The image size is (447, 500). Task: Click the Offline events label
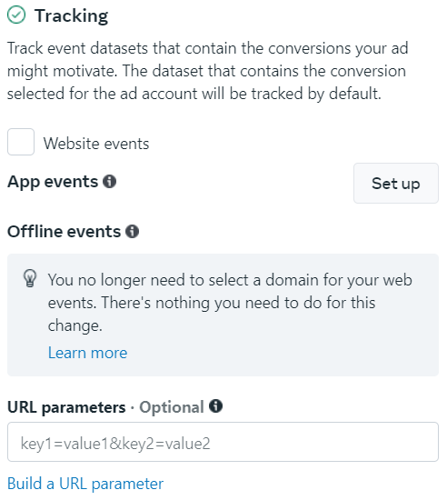pos(64,232)
